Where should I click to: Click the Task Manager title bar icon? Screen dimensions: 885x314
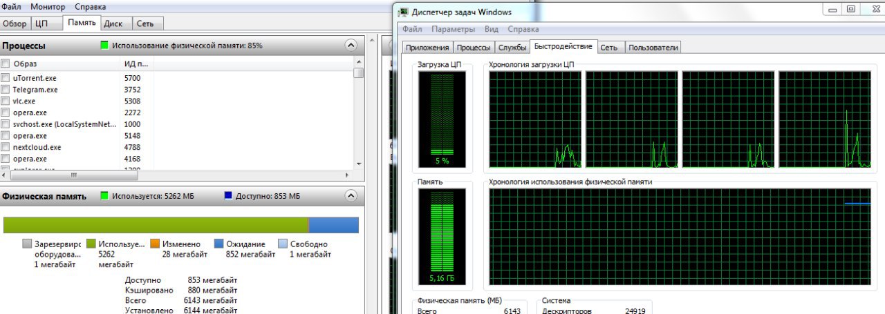point(403,12)
